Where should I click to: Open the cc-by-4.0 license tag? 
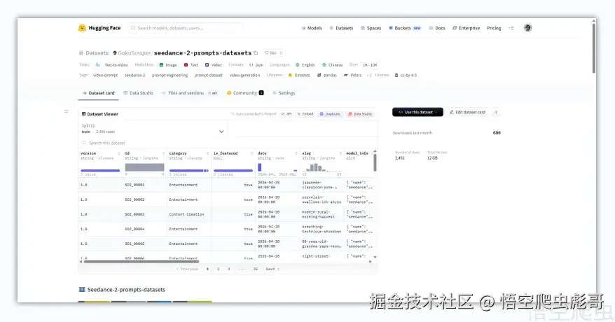point(406,75)
